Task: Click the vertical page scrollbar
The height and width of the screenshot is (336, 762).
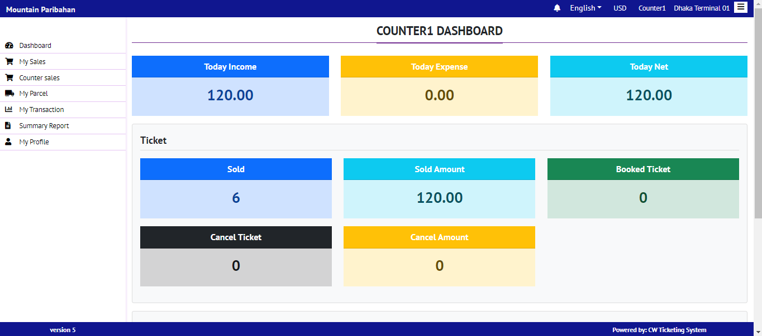Action: pos(758,111)
